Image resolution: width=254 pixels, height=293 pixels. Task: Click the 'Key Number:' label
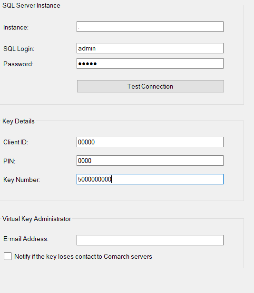[x=22, y=180]
